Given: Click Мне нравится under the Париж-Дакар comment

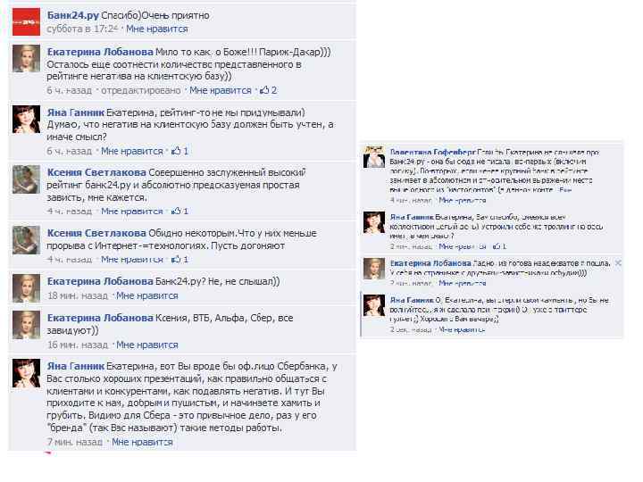Looking at the screenshot, I should tap(221, 90).
